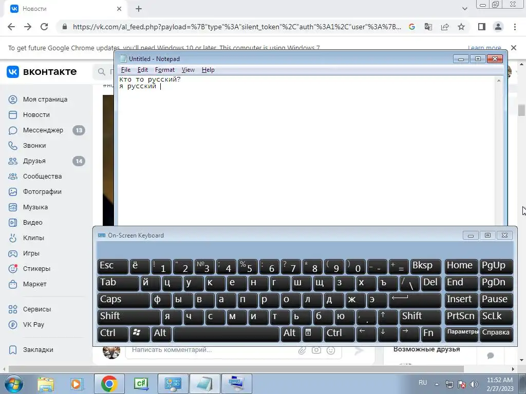526x394 pixels.
Task: Open VK Pay in sidebar
Action: coord(33,325)
